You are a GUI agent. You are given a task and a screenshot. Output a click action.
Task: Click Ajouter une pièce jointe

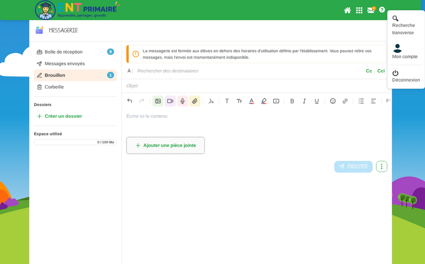[x=165, y=145]
